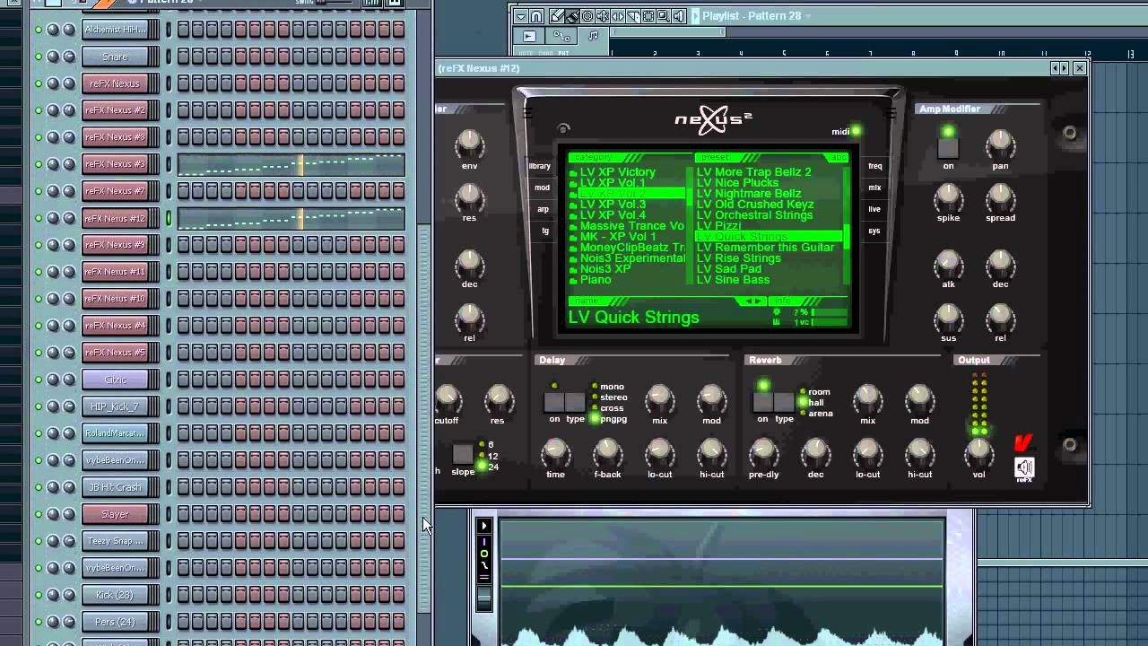Screen dimensions: 1148x646
Task: Select LV Orchestral Strings preset
Action: click(x=755, y=215)
